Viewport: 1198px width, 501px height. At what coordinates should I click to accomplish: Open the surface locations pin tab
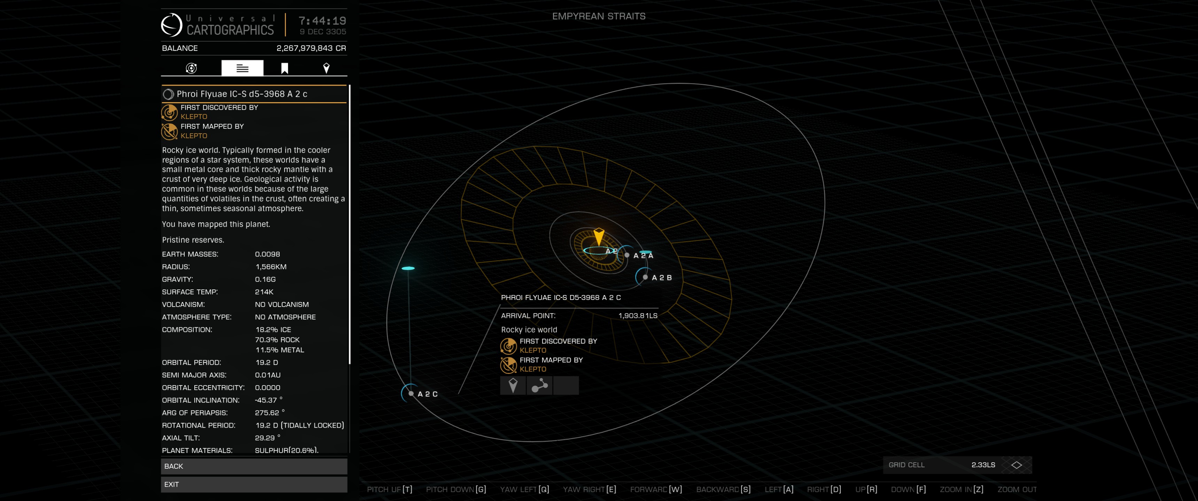(326, 68)
